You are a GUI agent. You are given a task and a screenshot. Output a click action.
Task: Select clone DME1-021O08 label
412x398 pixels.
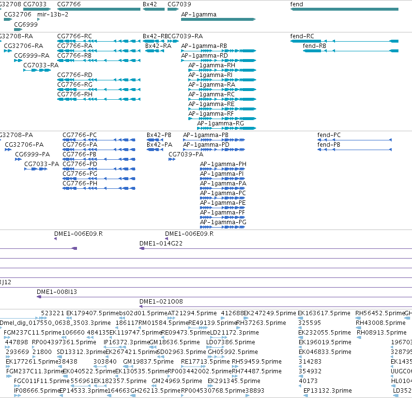161,302
